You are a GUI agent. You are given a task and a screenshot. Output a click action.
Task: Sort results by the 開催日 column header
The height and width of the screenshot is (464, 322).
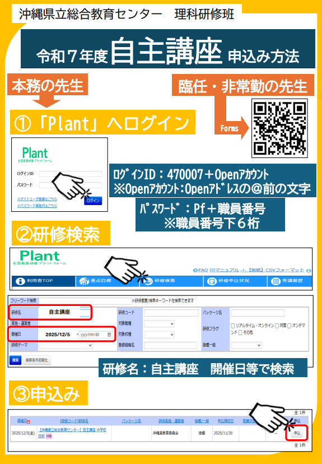(22, 420)
